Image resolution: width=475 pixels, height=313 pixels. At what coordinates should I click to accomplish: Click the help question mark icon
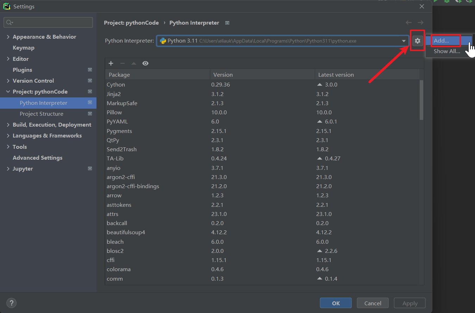11,303
